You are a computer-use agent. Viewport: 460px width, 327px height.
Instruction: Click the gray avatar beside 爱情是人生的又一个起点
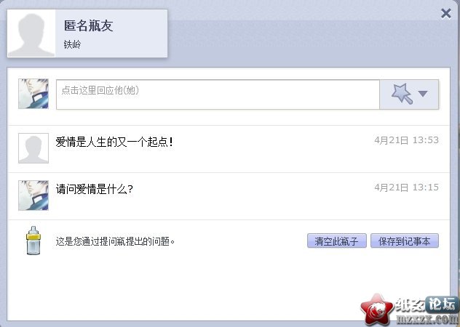click(x=33, y=148)
